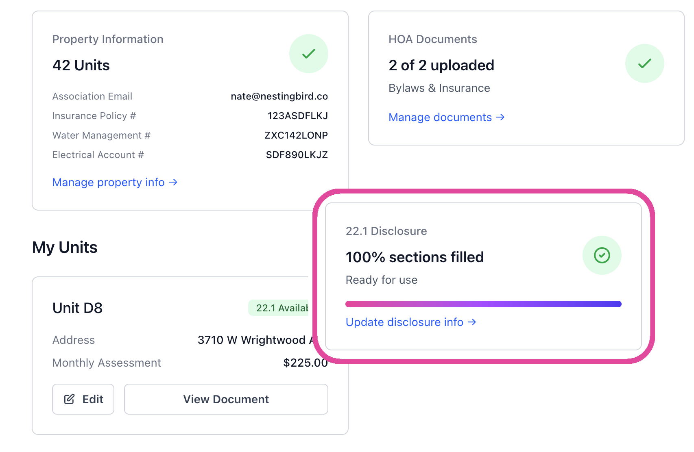This screenshot has width=694, height=452.
Task: Expand the Unit D8 card details
Action: [x=77, y=308]
